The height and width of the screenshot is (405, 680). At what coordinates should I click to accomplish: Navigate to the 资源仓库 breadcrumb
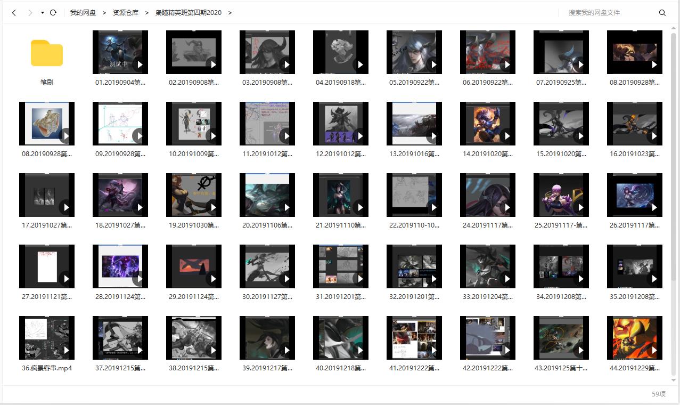click(126, 13)
